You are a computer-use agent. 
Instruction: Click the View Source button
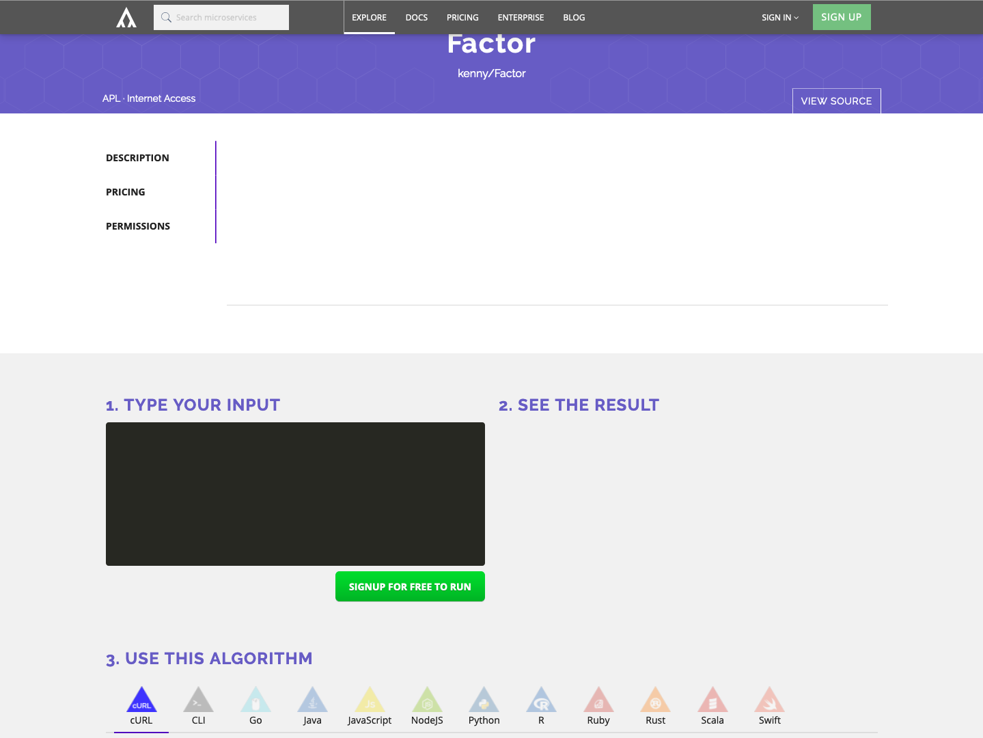[x=836, y=101]
